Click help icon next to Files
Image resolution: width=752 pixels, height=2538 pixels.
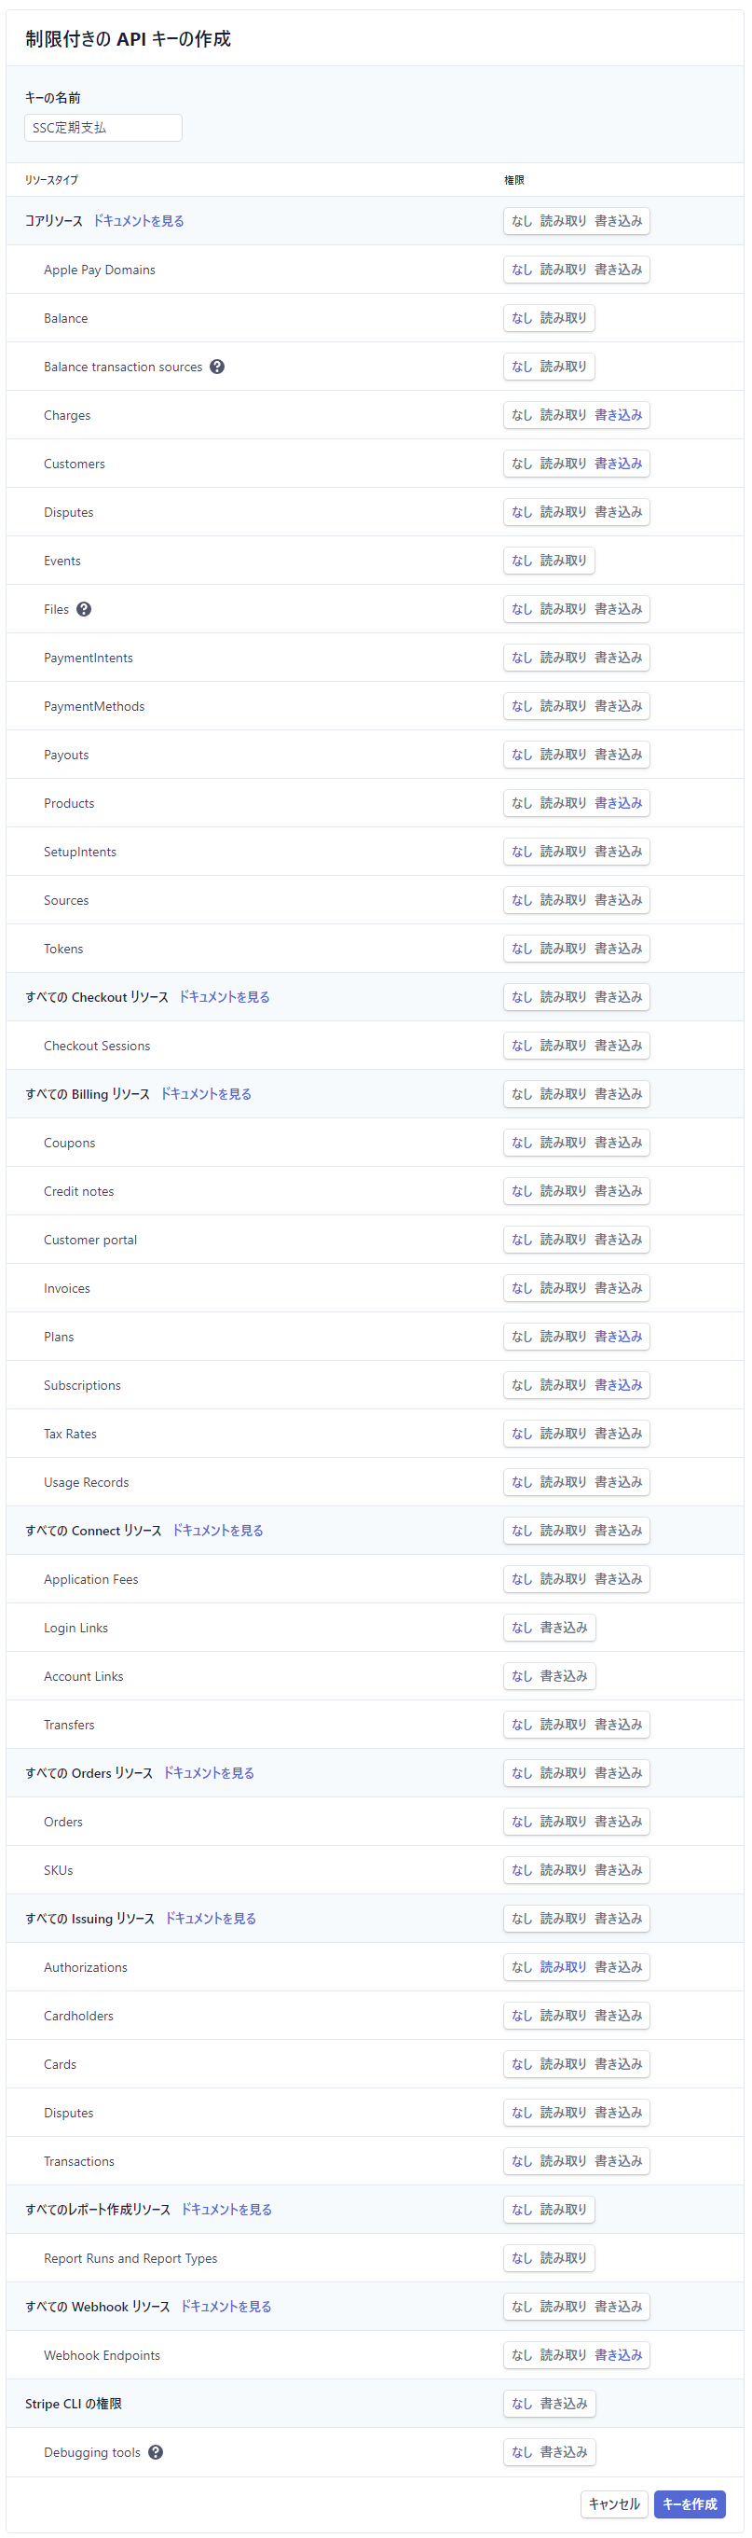pyautogui.click(x=84, y=609)
